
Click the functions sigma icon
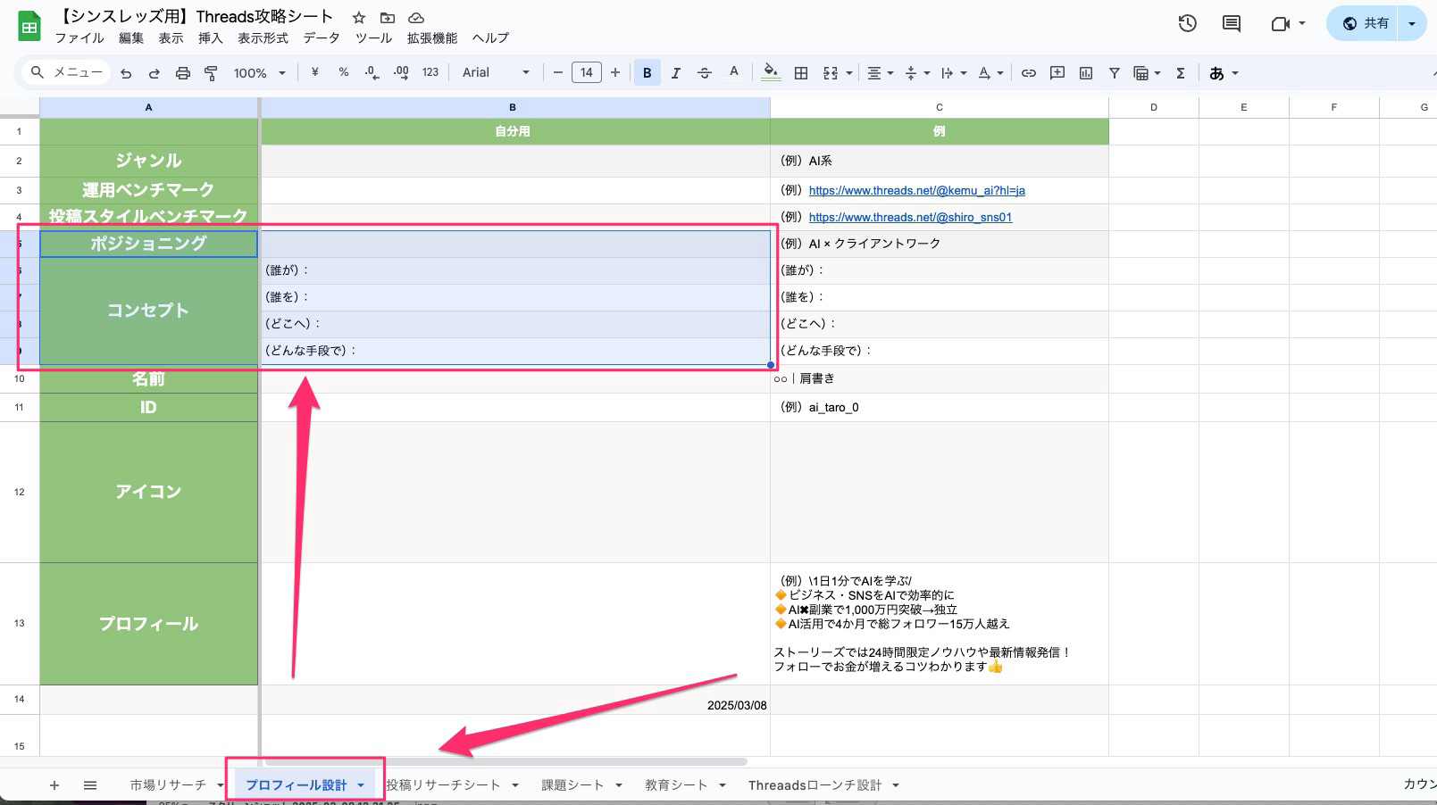pos(1181,73)
